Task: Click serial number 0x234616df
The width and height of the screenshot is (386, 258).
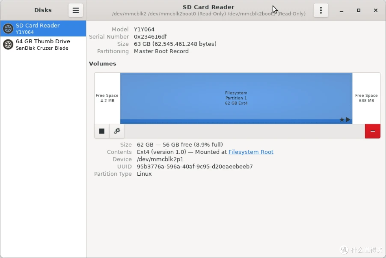Action: coord(150,37)
